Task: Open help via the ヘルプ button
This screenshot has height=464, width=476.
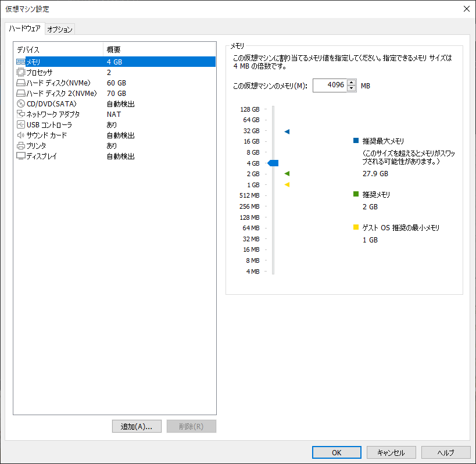Action: coord(445,452)
